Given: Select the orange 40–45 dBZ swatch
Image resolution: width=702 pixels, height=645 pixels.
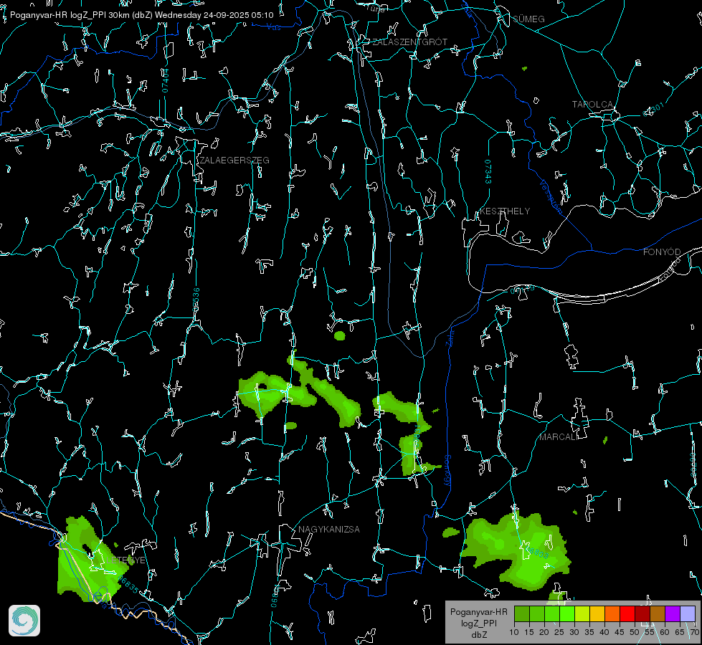Looking at the screenshot, I should (612, 613).
